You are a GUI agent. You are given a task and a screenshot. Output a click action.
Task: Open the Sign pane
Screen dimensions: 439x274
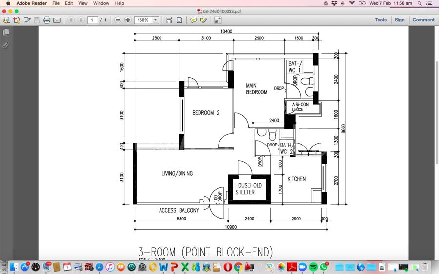point(399,20)
